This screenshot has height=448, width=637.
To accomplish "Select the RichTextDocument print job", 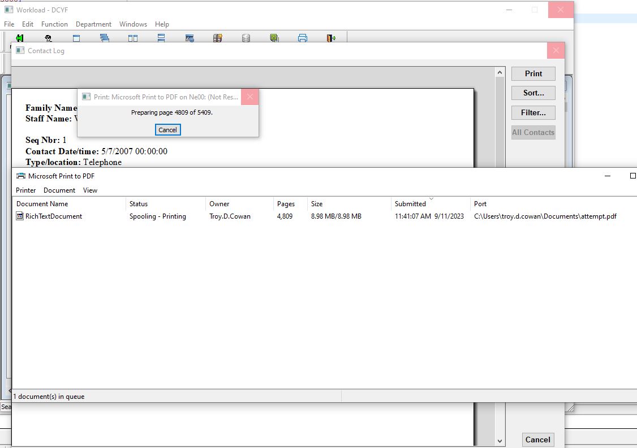I will 53,216.
